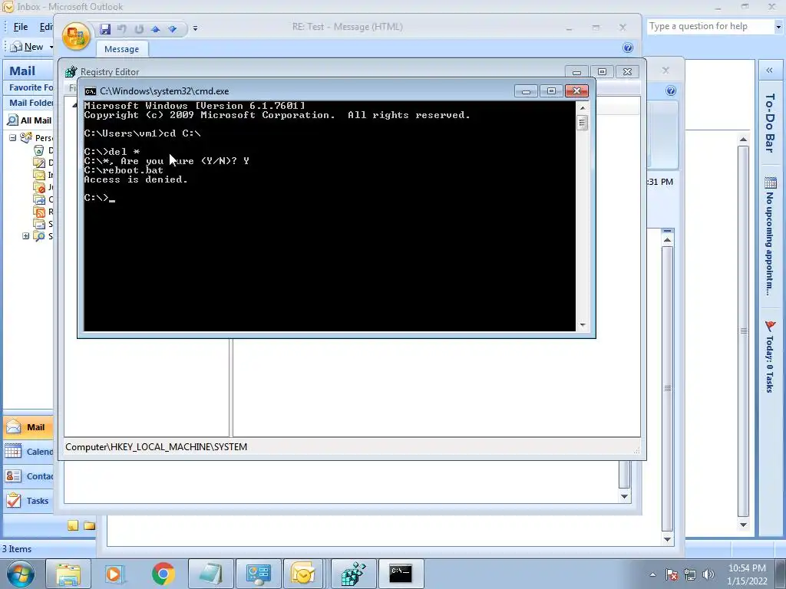Select the Junk E-mail folder icon
Screen dimensions: 786x589
point(38,187)
